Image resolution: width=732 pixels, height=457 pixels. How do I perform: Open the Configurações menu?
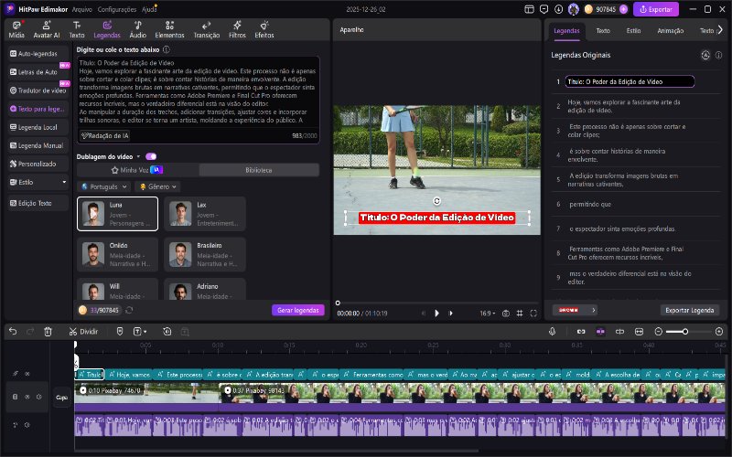click(x=116, y=8)
